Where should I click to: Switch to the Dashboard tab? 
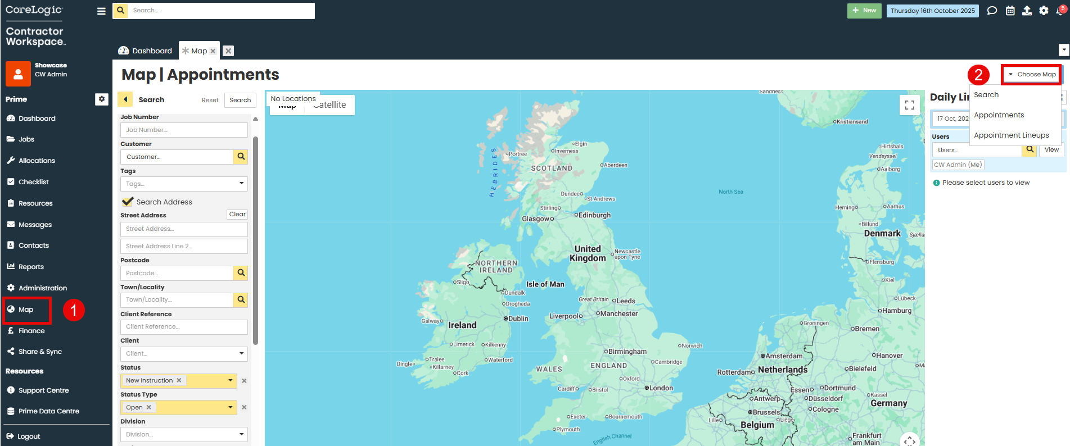pyautogui.click(x=146, y=51)
